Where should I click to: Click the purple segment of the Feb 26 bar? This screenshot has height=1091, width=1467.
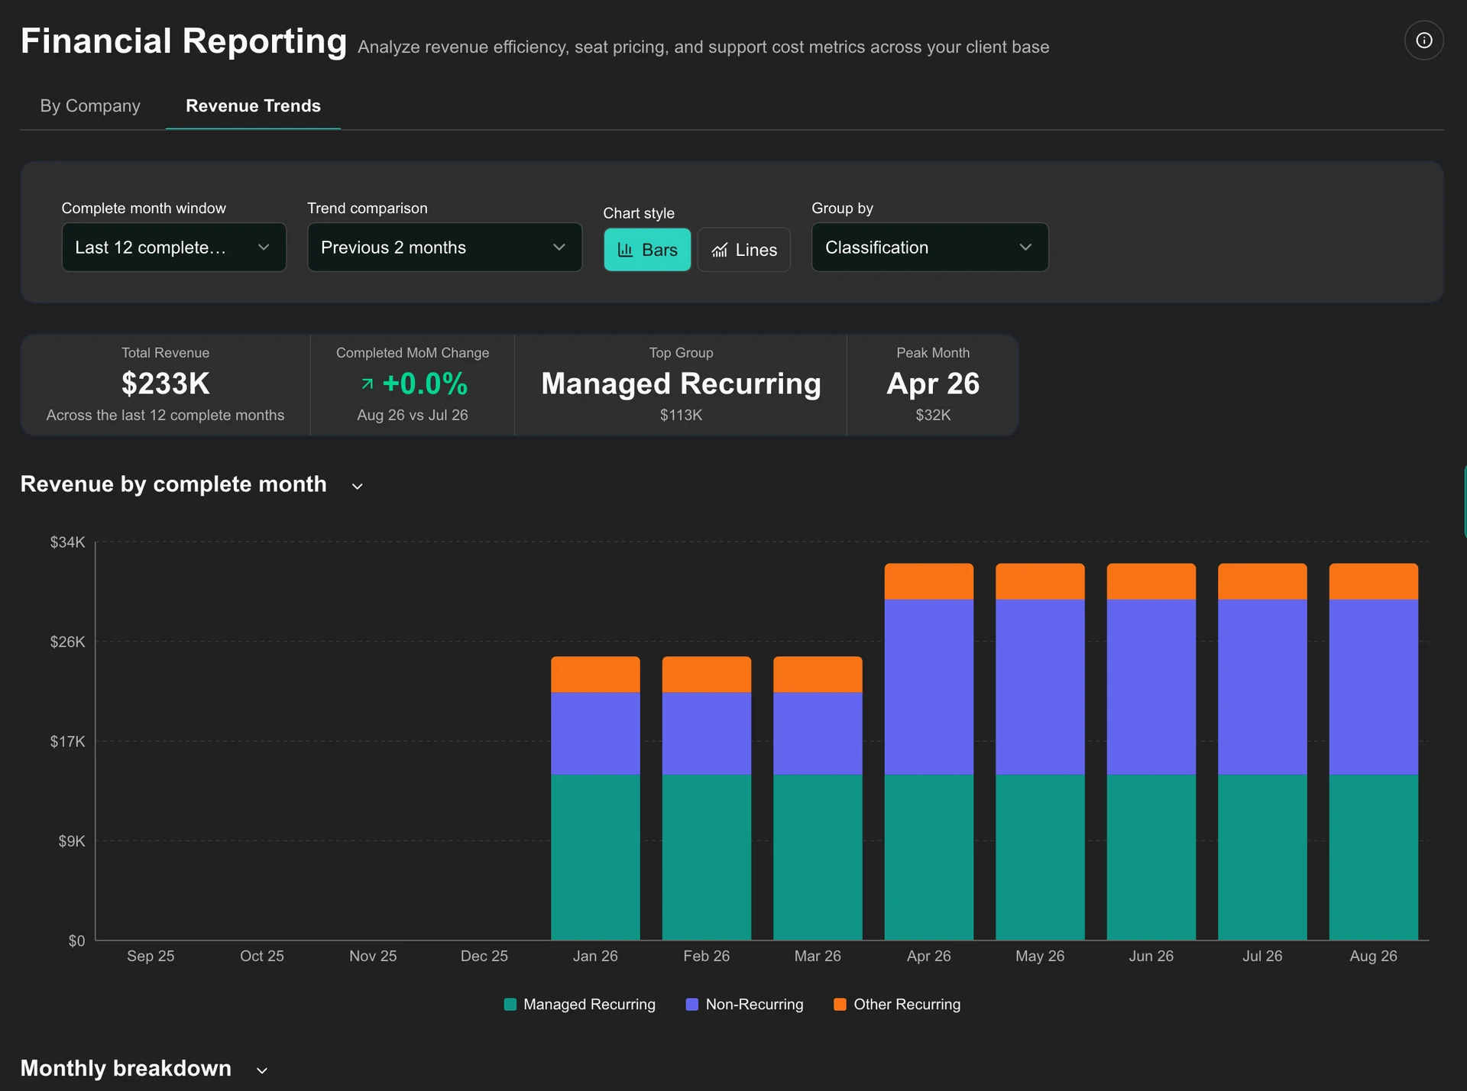[707, 733]
